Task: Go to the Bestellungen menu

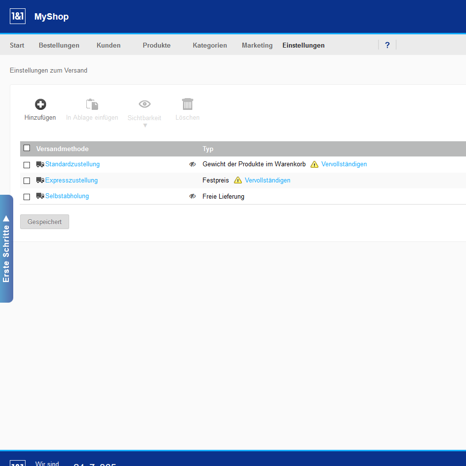Action: (x=59, y=45)
